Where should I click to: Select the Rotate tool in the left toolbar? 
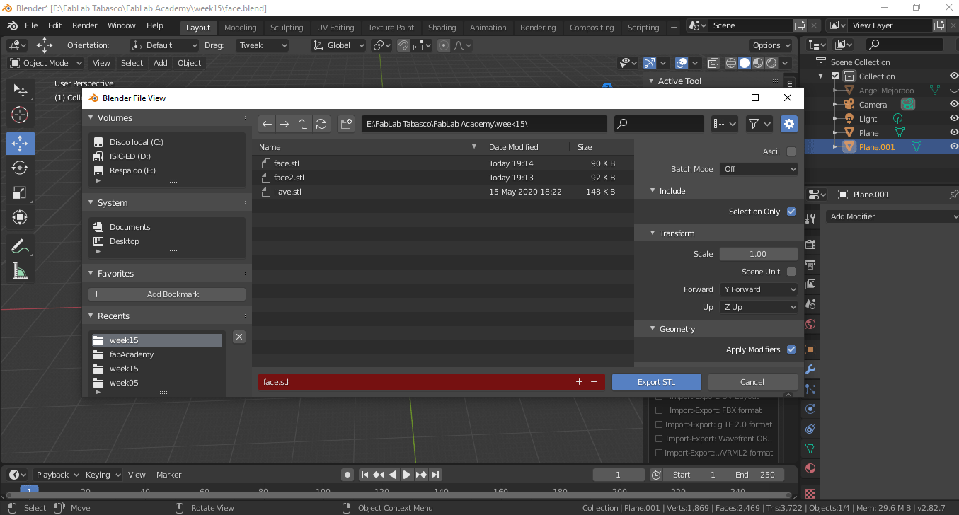(20, 168)
